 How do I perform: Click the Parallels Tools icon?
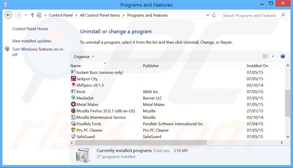(x=73, y=124)
